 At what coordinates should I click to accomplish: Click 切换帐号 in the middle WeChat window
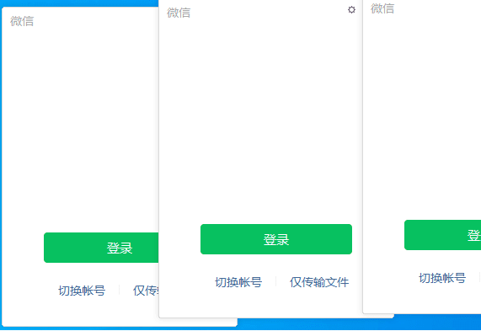click(x=238, y=282)
